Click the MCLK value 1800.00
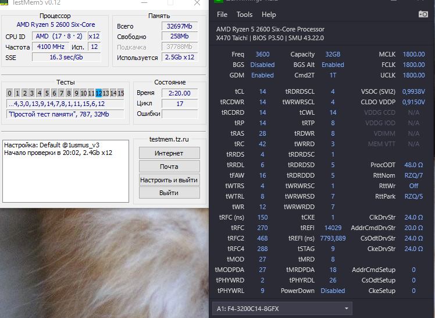The width and height of the screenshot is (435, 318). pos(413,54)
